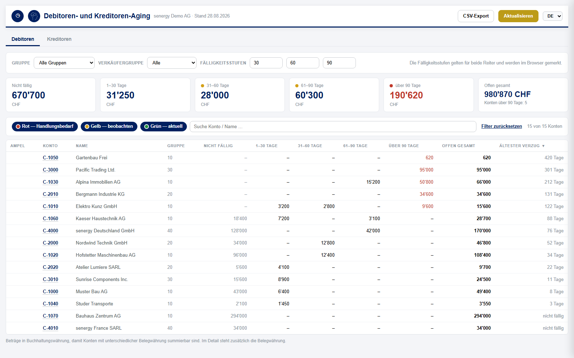Open account C-2000 link
Image resolution: width=574 pixels, height=358 pixels.
(51, 243)
